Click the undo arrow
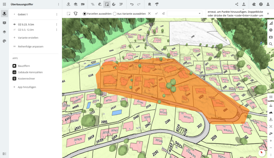This screenshot has height=158, width=274. 132,4
